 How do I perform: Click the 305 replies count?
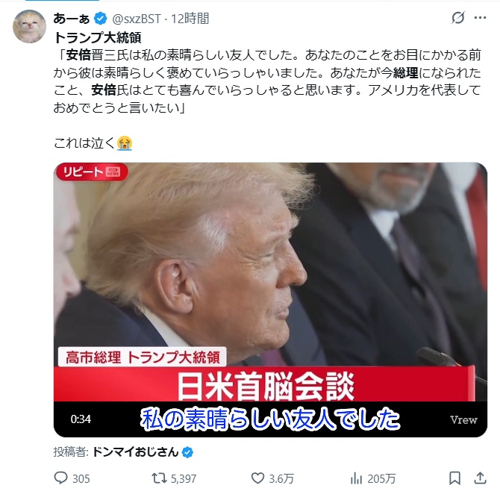pos(81,478)
